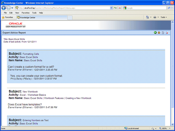Click the Help question mark icon

coord(163,33)
